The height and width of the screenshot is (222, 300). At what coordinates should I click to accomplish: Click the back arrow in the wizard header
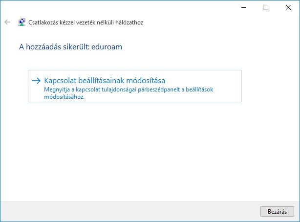[x=7, y=22]
